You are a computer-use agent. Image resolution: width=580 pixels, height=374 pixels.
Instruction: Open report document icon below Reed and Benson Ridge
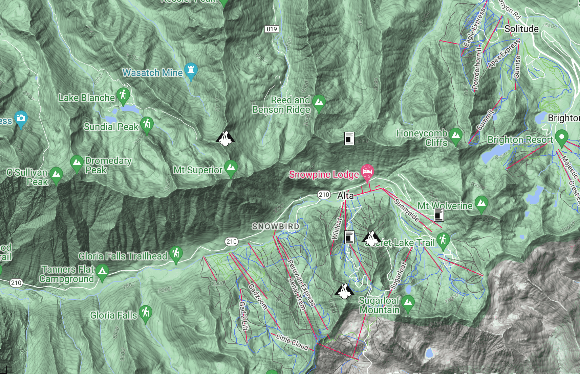pos(349,139)
